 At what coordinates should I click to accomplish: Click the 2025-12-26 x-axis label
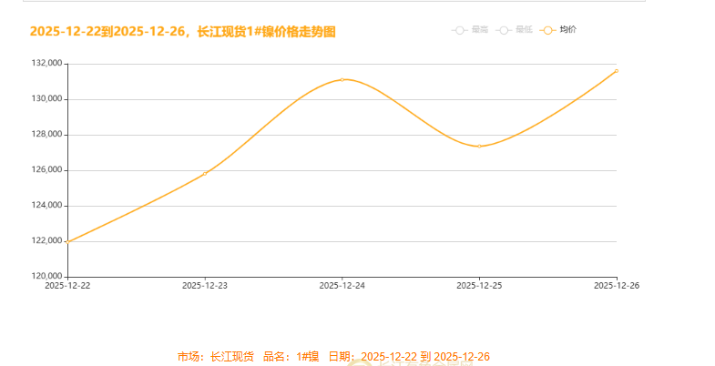[616, 286]
